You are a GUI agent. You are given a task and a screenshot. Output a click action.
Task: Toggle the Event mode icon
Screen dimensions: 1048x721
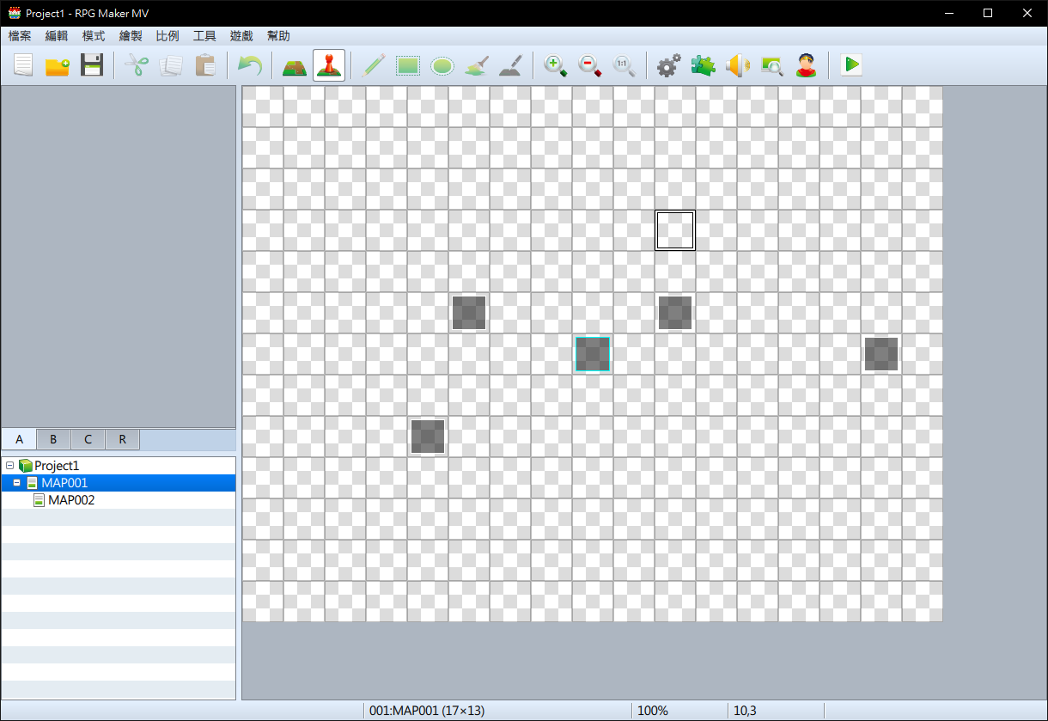(x=329, y=65)
